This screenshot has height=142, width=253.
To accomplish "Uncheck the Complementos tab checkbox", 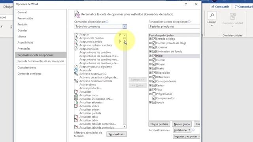I will (154, 98).
